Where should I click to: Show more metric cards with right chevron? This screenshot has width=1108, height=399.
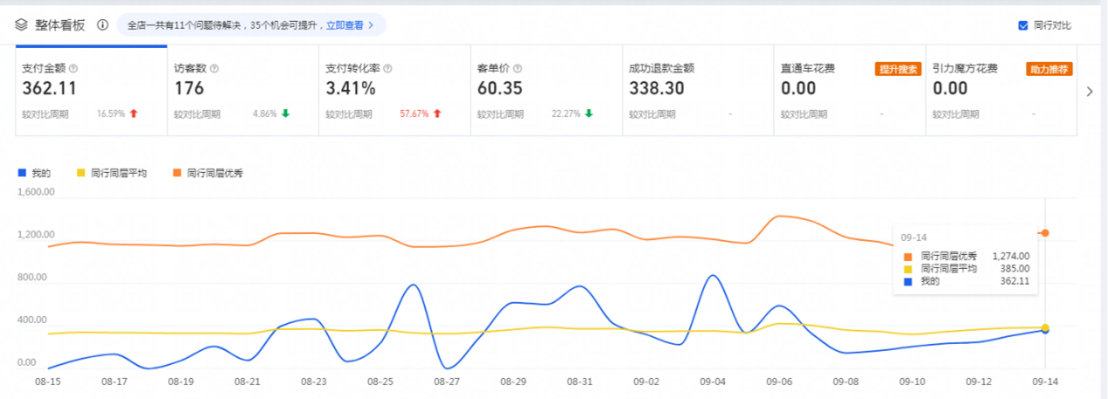(x=1090, y=92)
